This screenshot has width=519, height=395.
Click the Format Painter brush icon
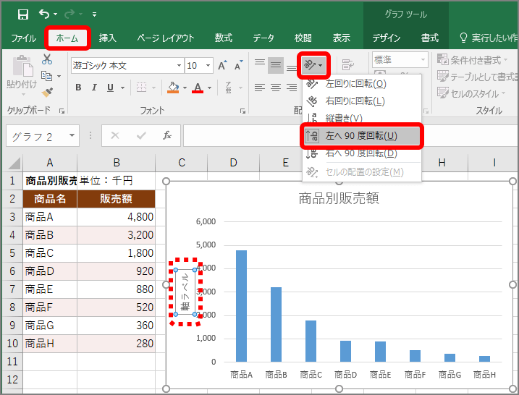(47, 92)
